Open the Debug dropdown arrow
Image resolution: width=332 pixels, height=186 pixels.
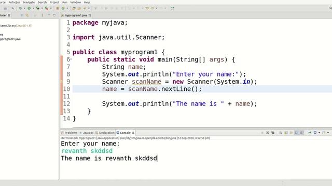point(24,8)
